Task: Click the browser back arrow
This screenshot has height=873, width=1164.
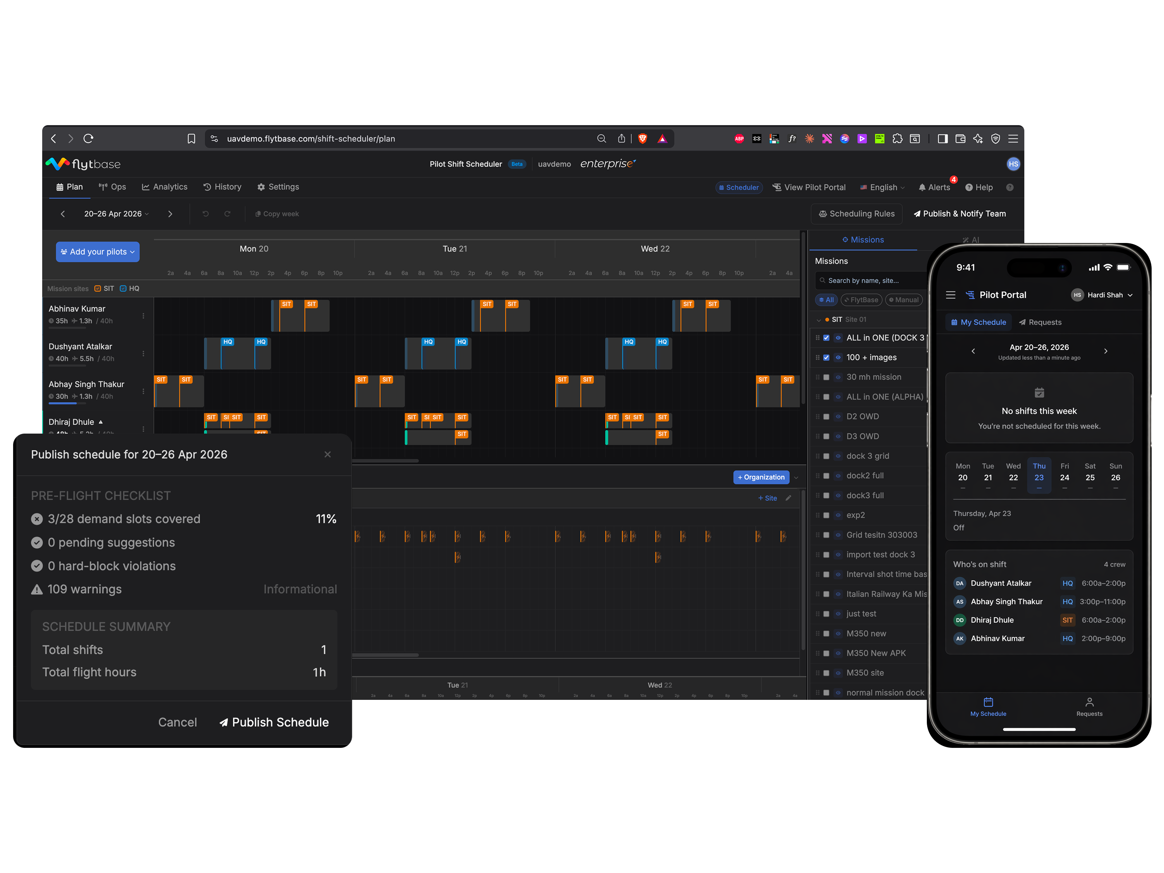Action: pos(53,138)
